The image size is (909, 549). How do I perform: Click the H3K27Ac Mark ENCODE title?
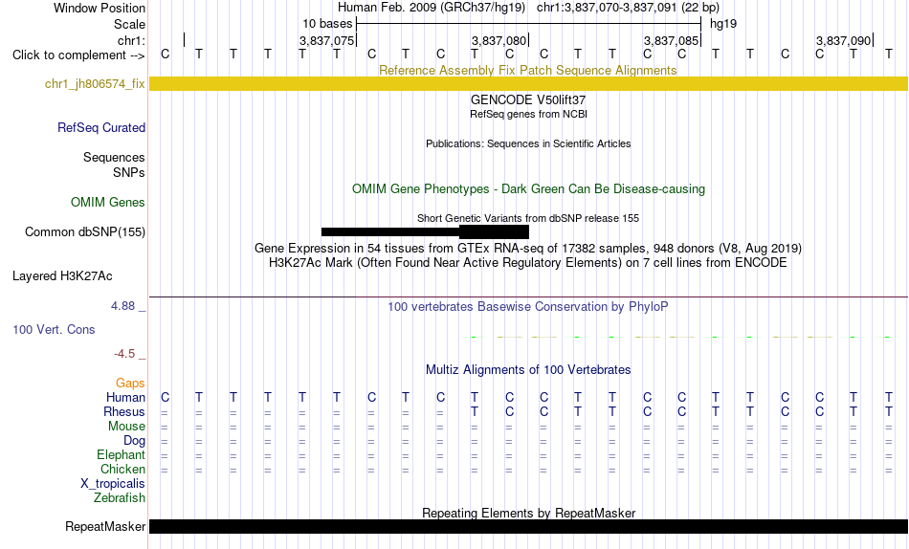click(x=528, y=263)
